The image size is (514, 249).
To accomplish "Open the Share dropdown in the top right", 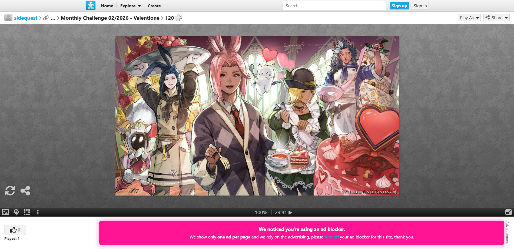I will 496,18.
